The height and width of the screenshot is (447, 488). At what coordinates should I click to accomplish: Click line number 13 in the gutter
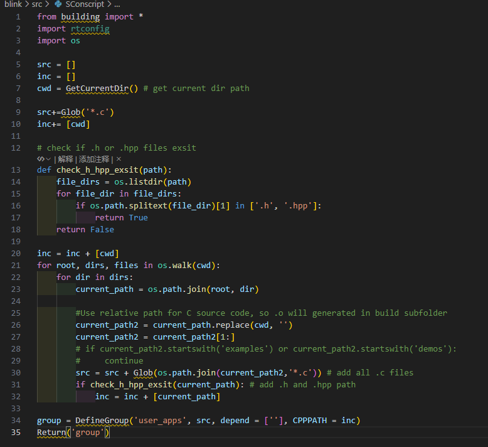pyautogui.click(x=16, y=170)
